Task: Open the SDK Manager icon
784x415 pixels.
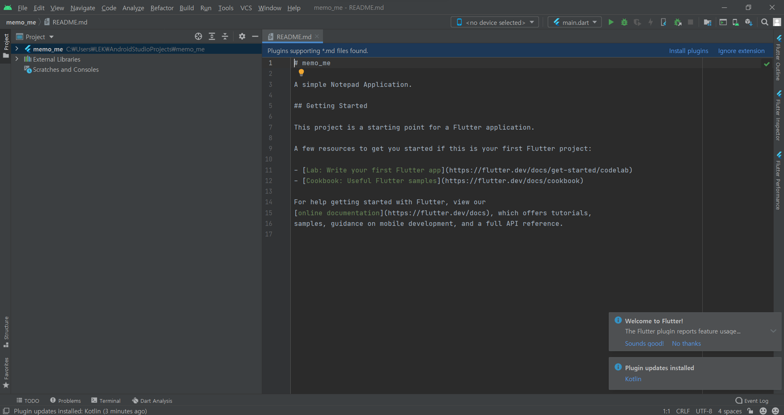Action: [x=749, y=22]
